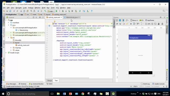
Task: Switch to the Design tab below editor
Action: pyautogui.click(x=50, y=81)
